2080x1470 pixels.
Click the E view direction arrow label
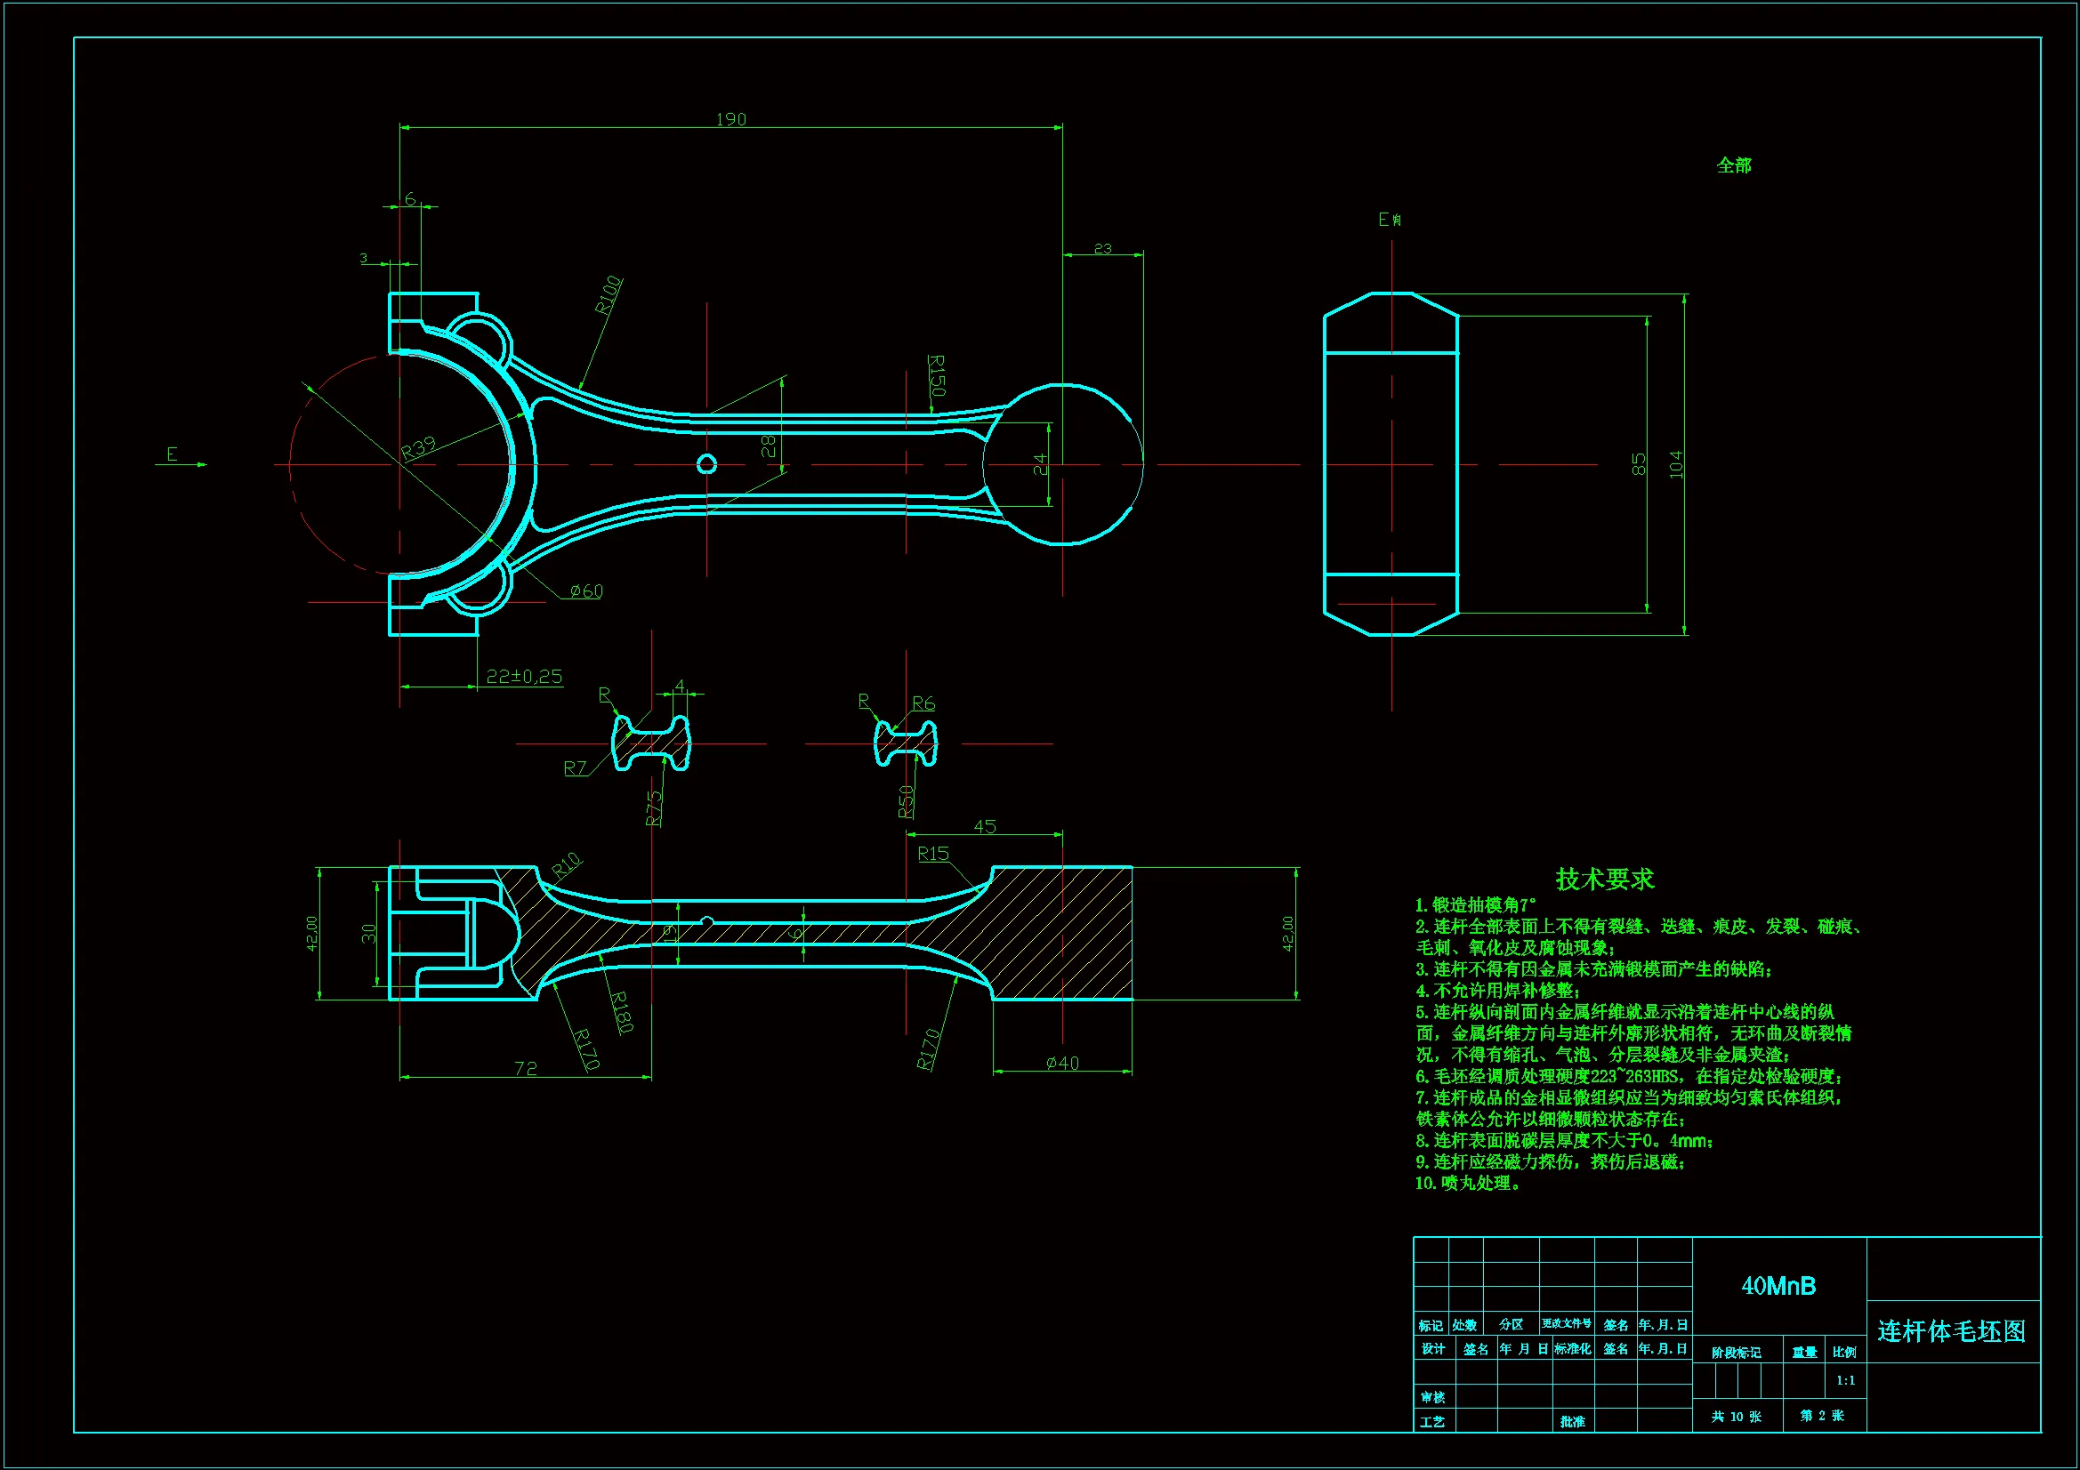pyautogui.click(x=172, y=454)
